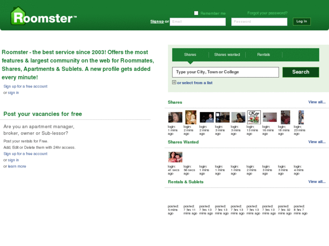Click the City, Town or College search box
The height and width of the screenshot is (246, 329).
click(225, 72)
